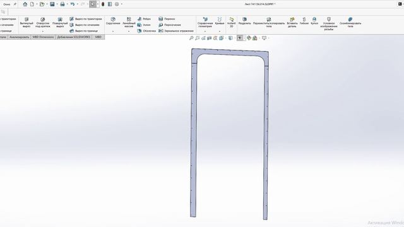
Task: Create a new document with New icon
Action: [x=32, y=4]
